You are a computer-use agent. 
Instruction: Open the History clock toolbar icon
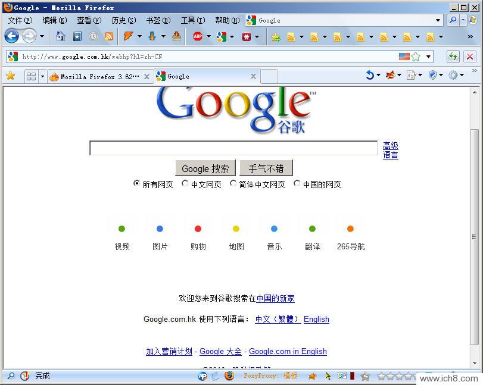coord(94,37)
